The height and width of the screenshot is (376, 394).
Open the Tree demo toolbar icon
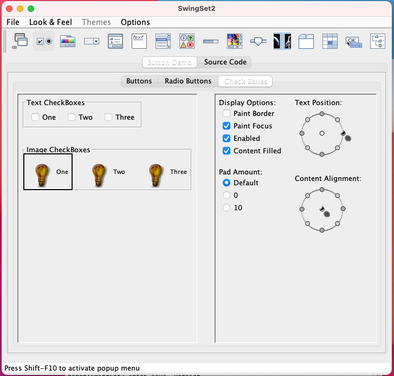click(377, 41)
